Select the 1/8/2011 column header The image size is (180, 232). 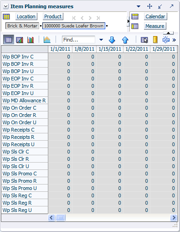(x=84, y=49)
